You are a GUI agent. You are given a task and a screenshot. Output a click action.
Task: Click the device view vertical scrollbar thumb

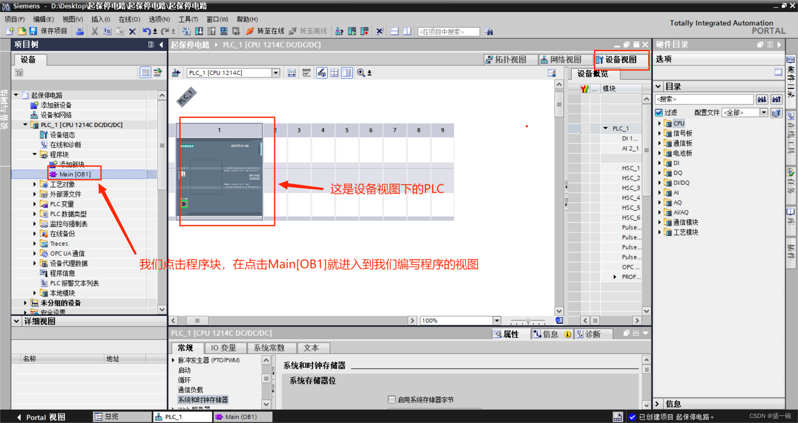point(559,104)
